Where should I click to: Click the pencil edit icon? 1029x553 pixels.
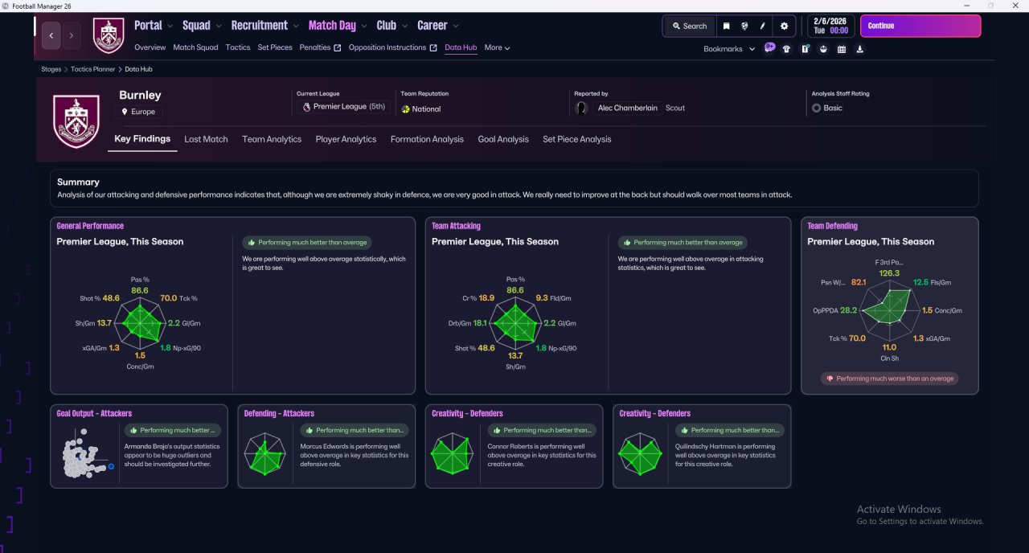coord(764,26)
